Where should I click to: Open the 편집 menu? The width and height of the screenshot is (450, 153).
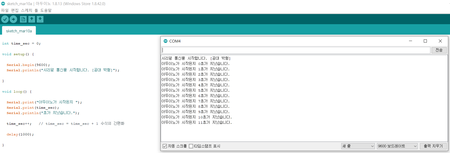15,10
